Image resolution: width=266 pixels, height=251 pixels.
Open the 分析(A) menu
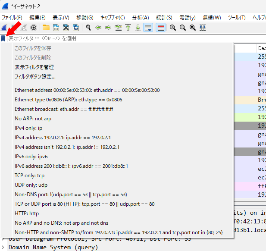tap(141, 18)
